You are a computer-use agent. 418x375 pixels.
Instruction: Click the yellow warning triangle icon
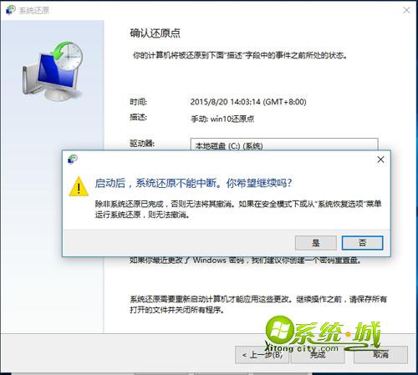pyautogui.click(x=79, y=186)
